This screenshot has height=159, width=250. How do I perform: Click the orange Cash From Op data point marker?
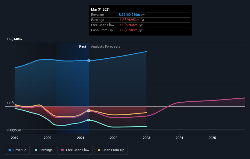[x=89, y=110]
